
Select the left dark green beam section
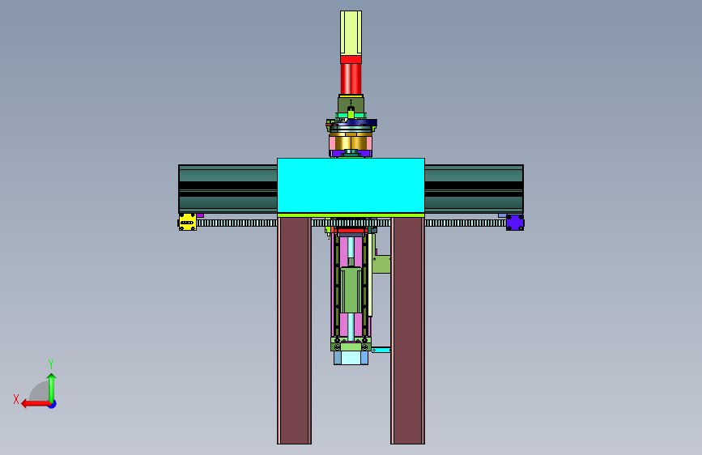click(x=228, y=189)
